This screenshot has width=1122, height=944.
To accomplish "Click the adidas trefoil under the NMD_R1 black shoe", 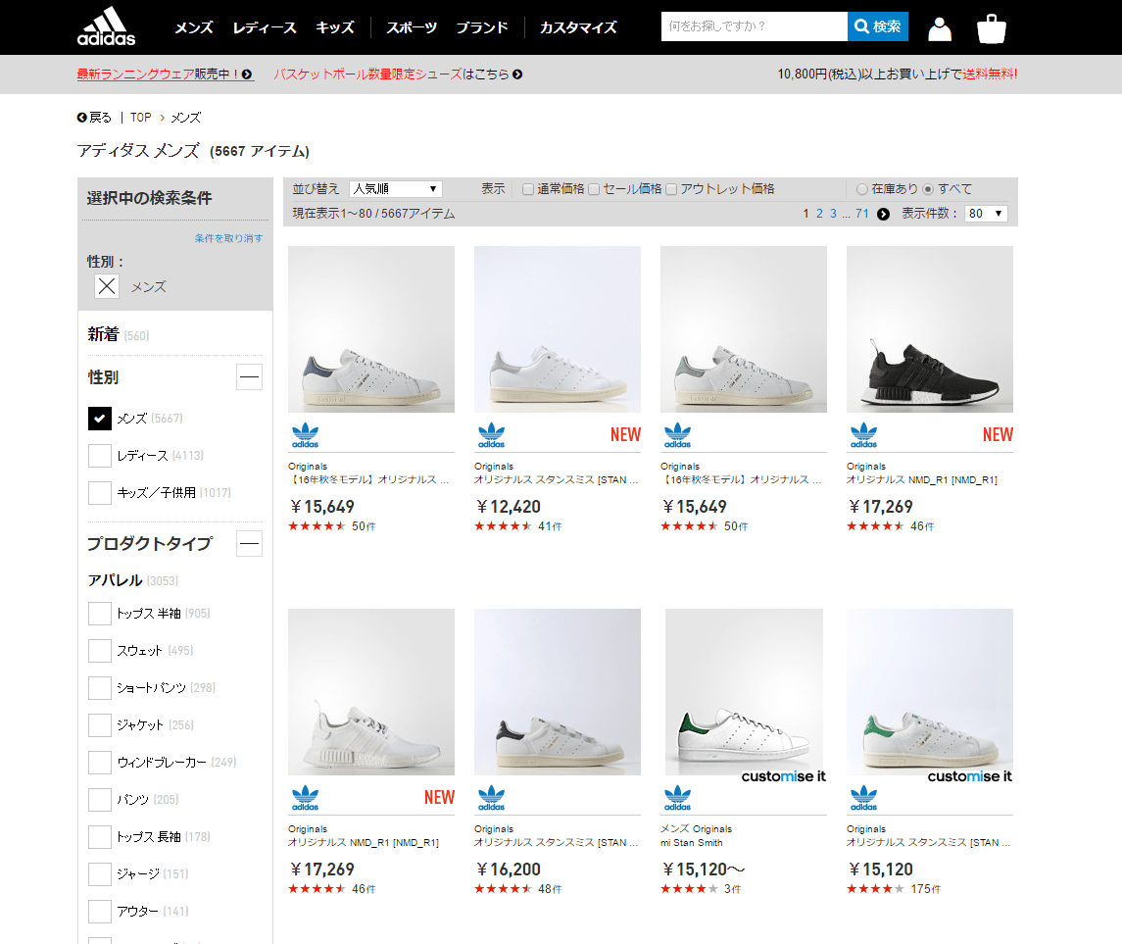I will (863, 434).
